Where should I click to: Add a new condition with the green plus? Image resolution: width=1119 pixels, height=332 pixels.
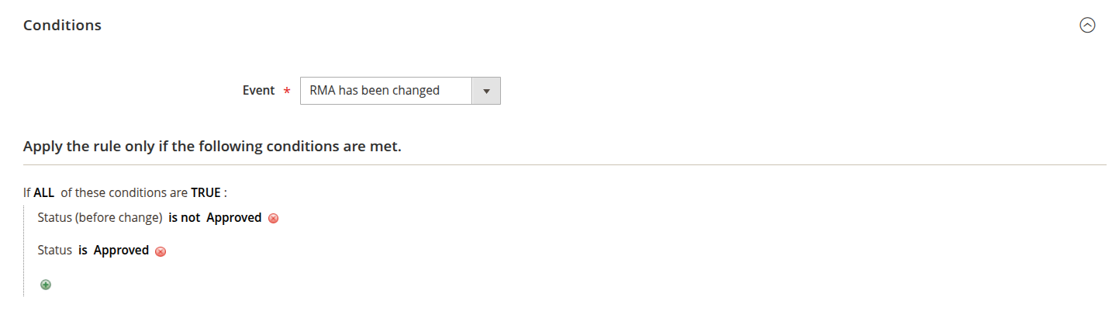(46, 285)
